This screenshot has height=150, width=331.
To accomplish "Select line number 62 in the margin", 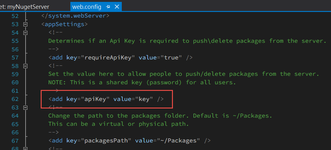I will tap(15, 99).
